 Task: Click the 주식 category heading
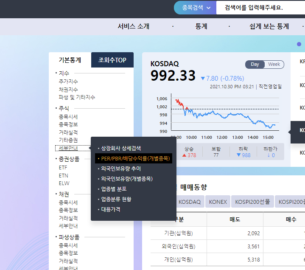(64, 108)
